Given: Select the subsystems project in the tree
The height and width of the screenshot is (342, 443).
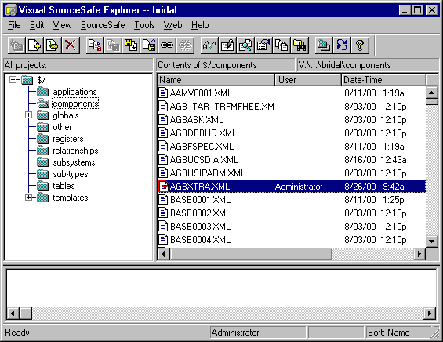Looking at the screenshot, I should (74, 162).
